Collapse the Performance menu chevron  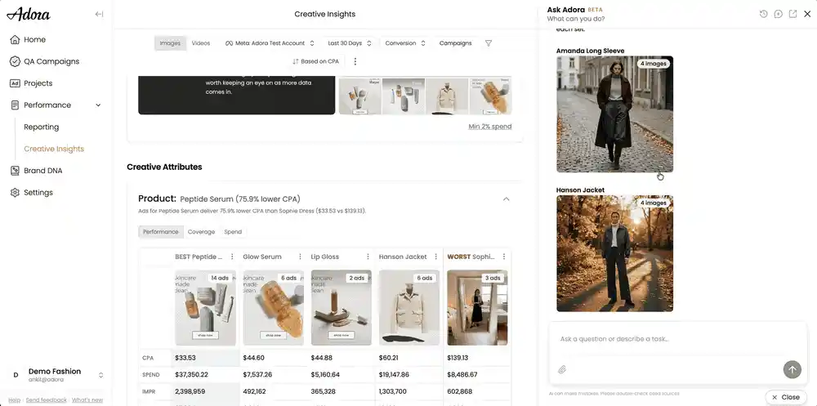(98, 105)
